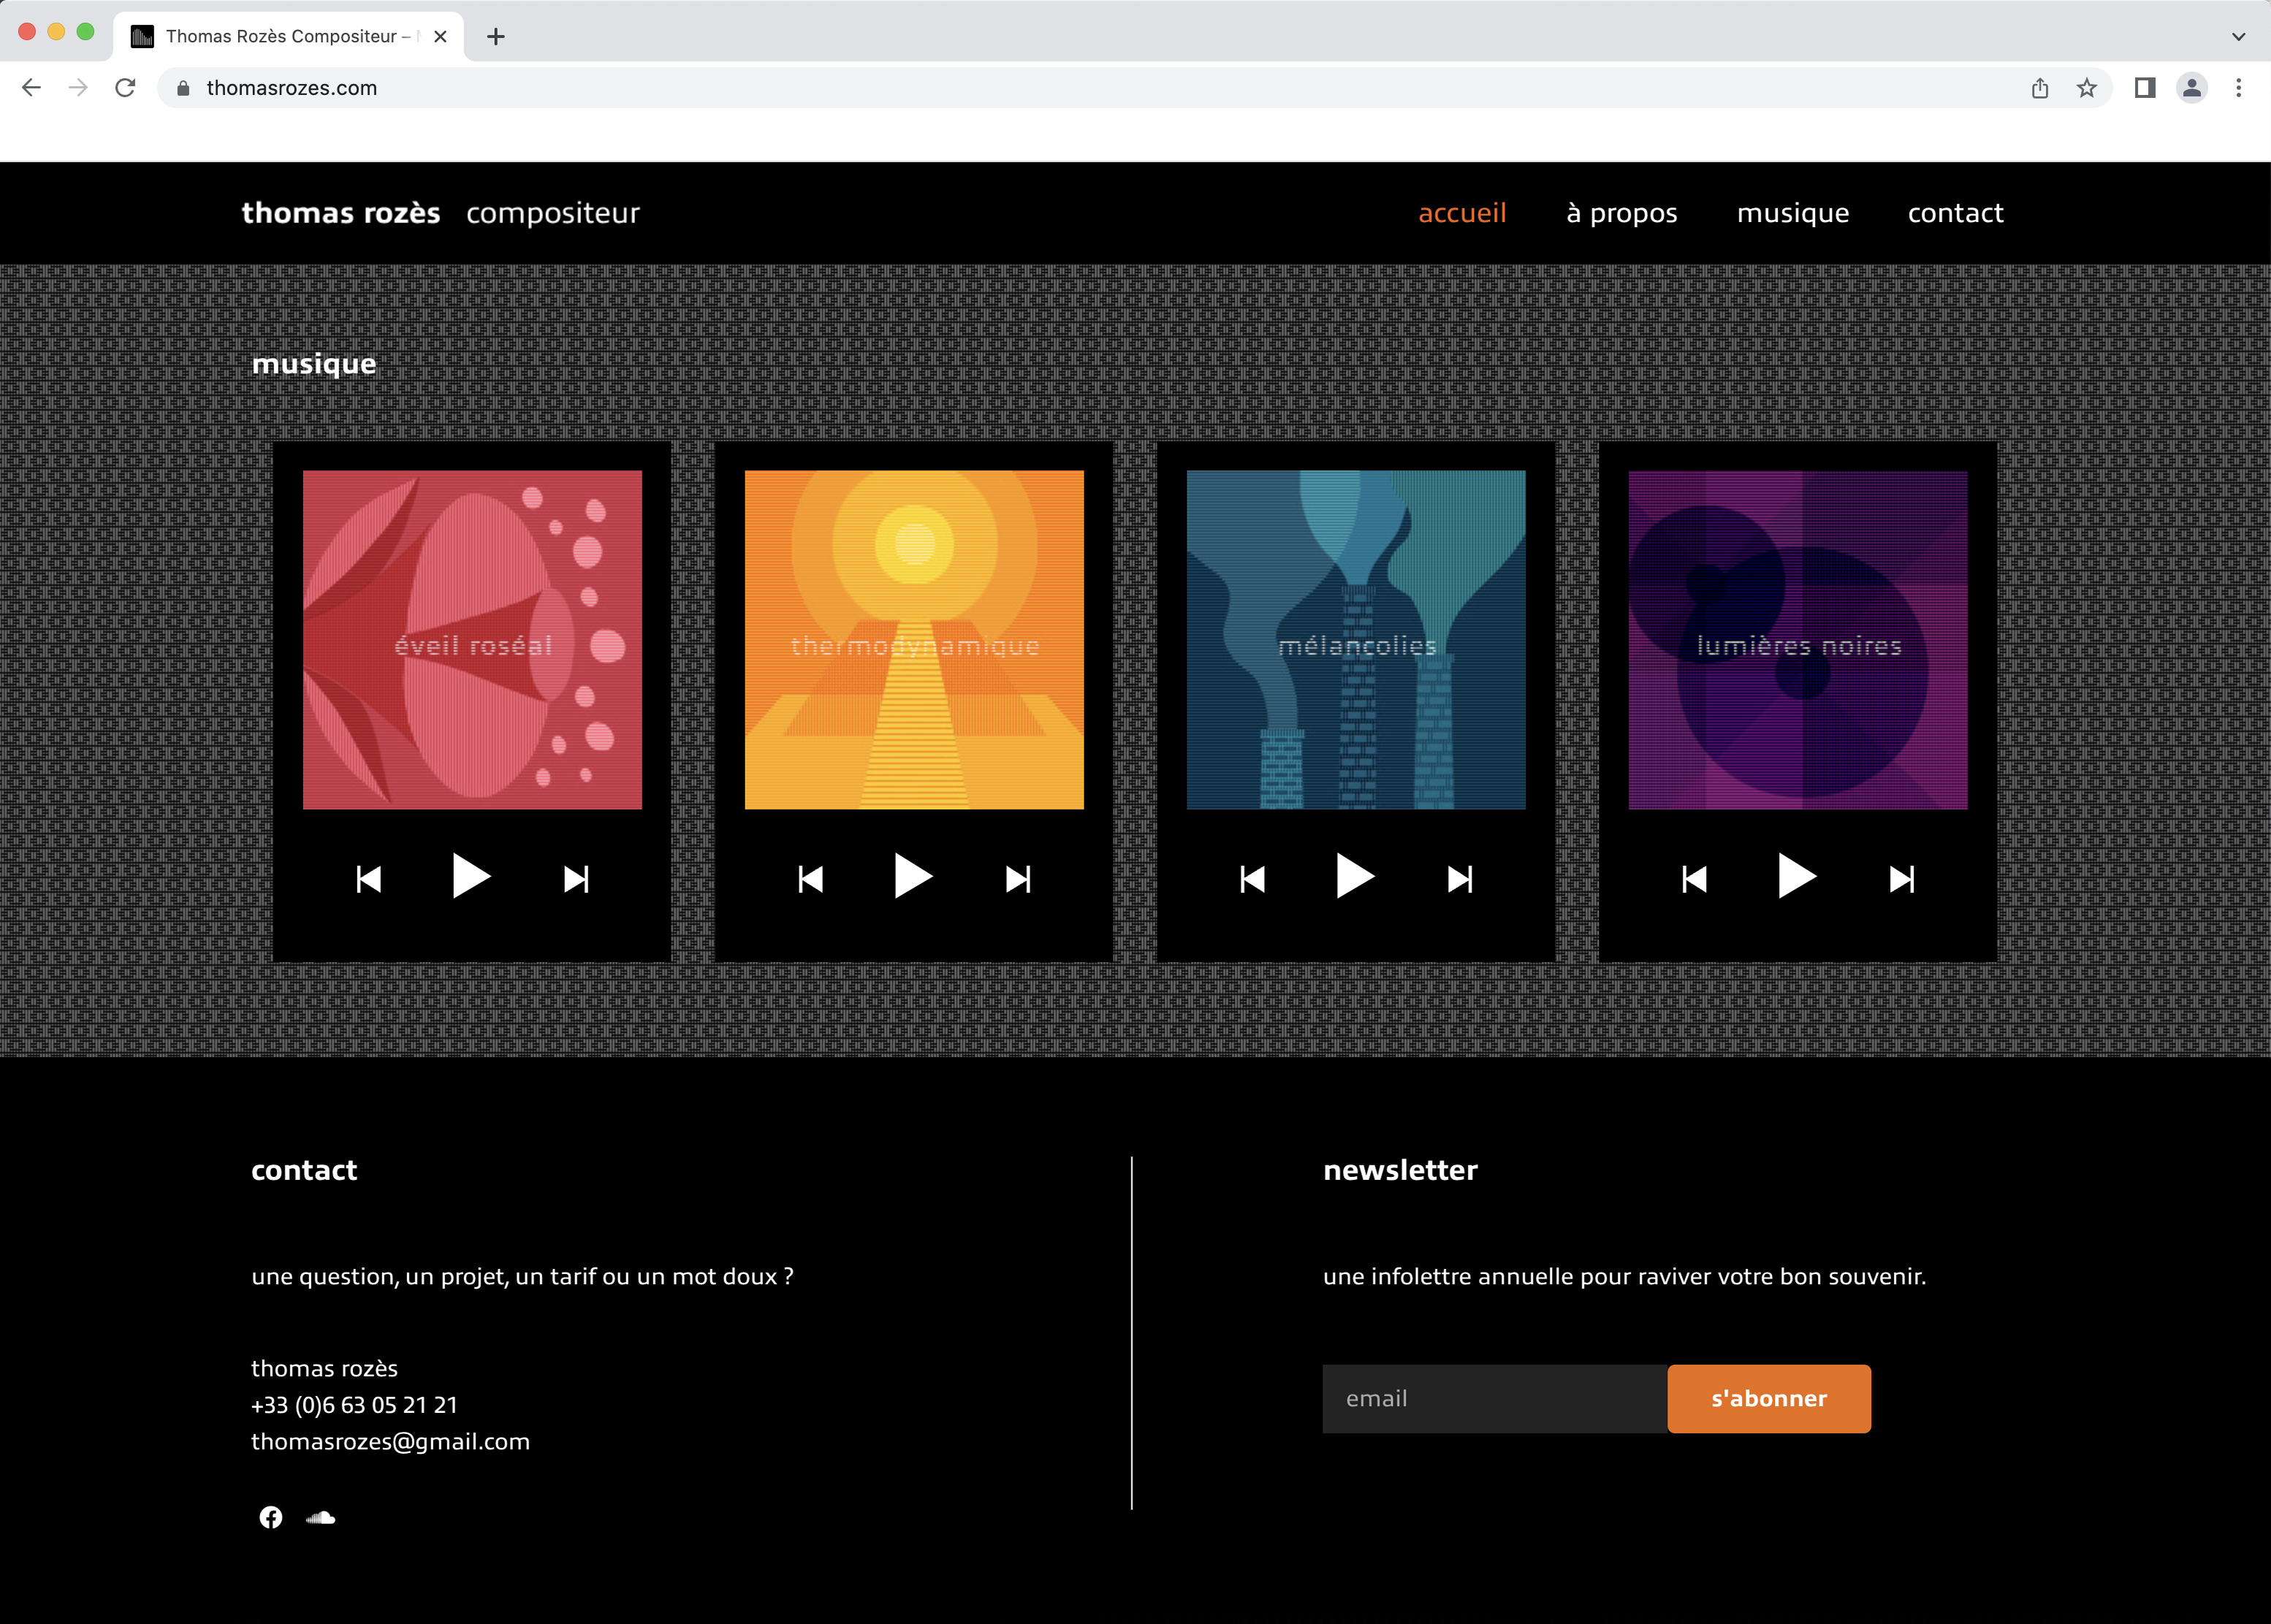Open the SoundCloud profile icon
Image resolution: width=2271 pixels, height=1624 pixels.
click(320, 1517)
